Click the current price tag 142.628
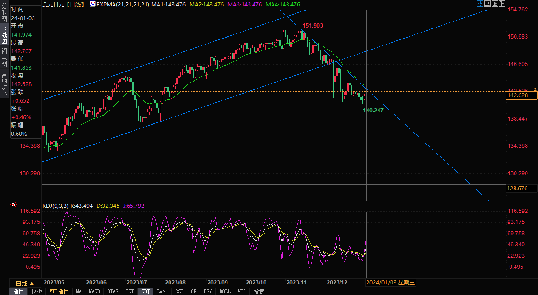Viewport: 538px width, 295px height. click(521, 95)
